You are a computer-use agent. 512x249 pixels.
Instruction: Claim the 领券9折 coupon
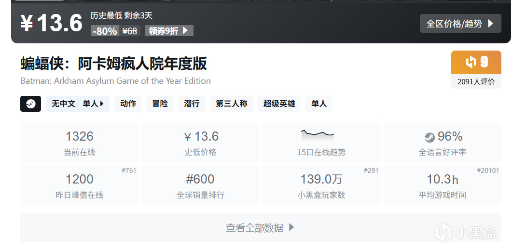pos(169,31)
